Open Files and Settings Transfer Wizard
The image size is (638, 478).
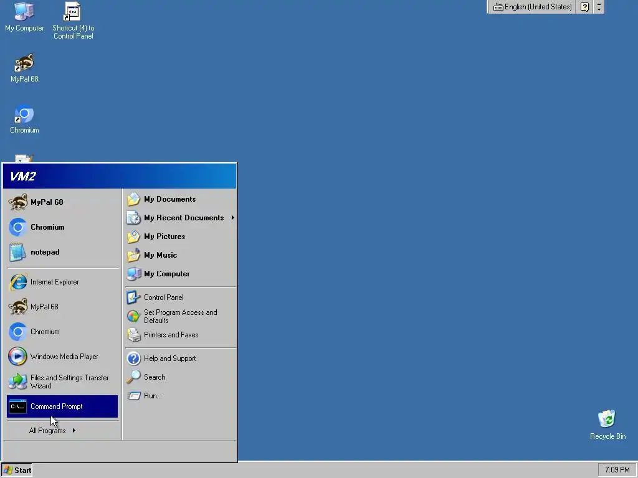tap(62, 382)
